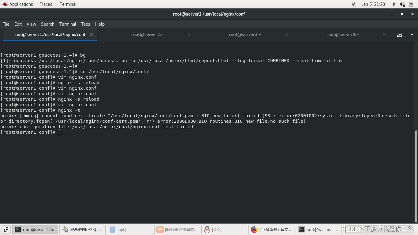Switch to the root@server2:~ tab
Screen dimensions: 418x235
147,35
